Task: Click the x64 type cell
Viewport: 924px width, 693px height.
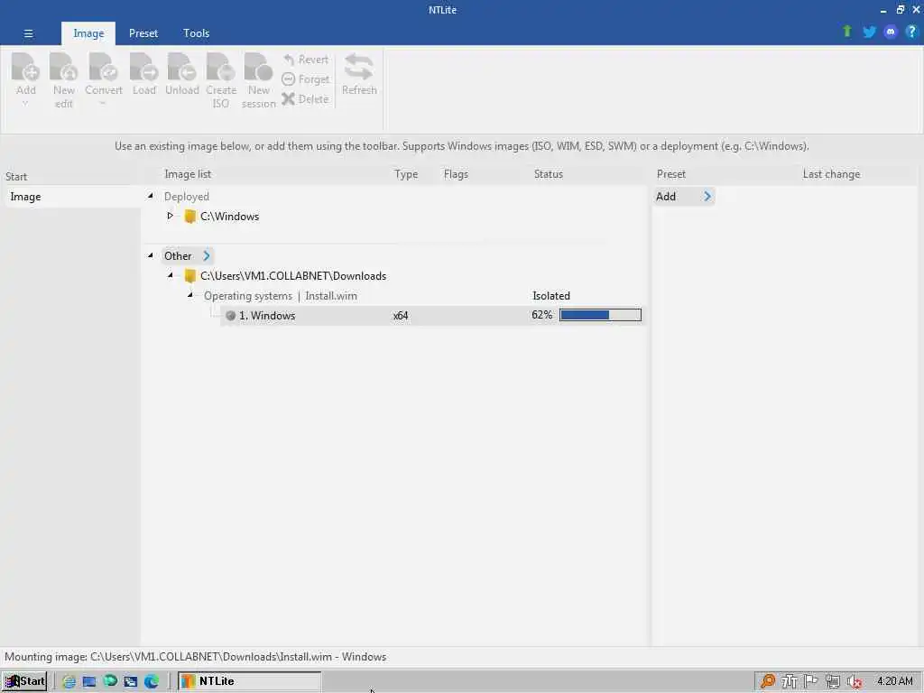Action: click(x=401, y=316)
